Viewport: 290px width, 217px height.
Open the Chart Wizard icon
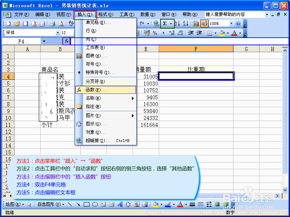196,24
